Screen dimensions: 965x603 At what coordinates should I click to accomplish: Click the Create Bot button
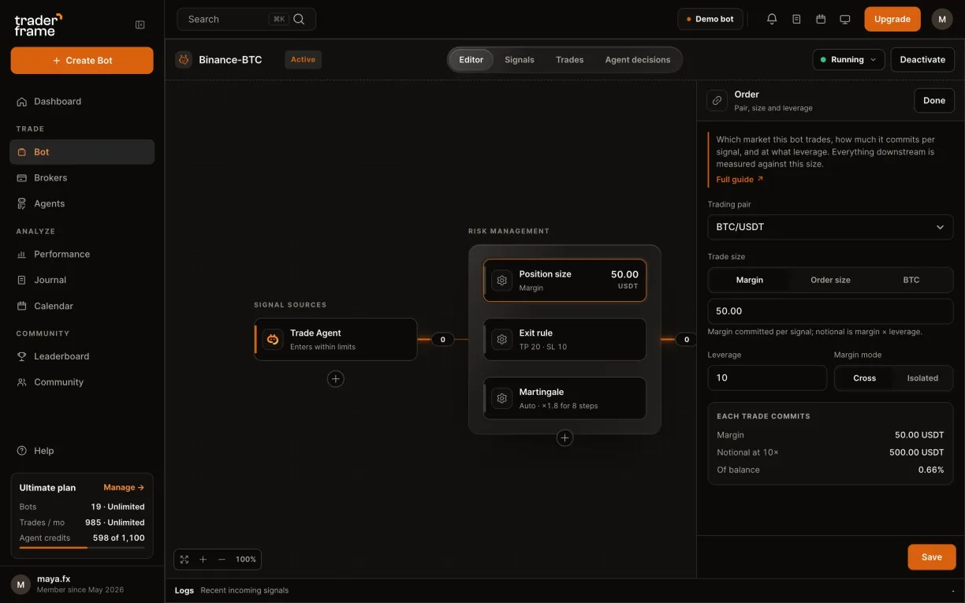(x=82, y=61)
